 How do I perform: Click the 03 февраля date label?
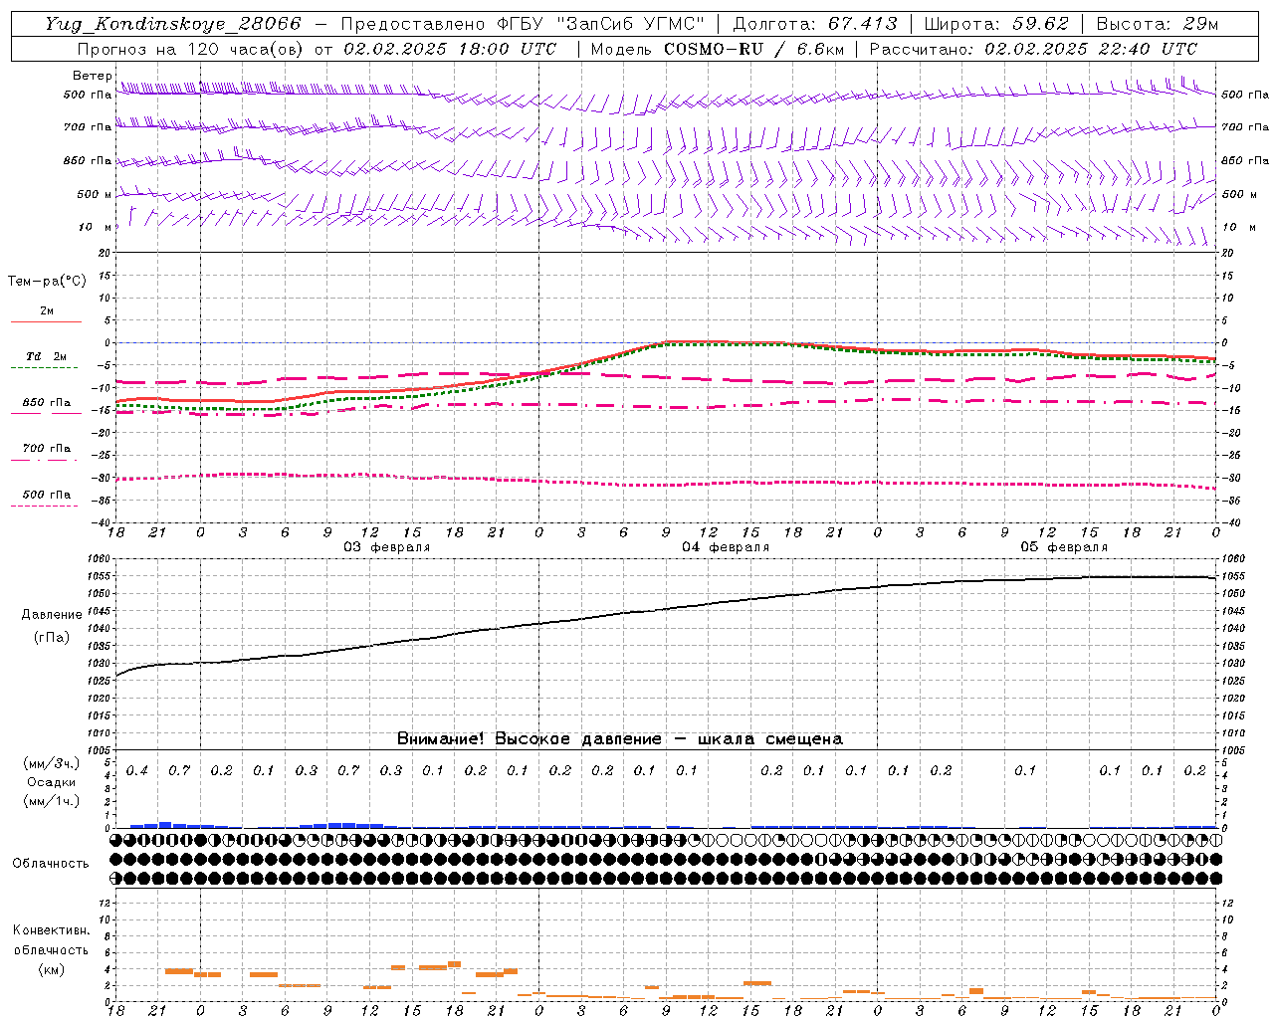point(387,547)
